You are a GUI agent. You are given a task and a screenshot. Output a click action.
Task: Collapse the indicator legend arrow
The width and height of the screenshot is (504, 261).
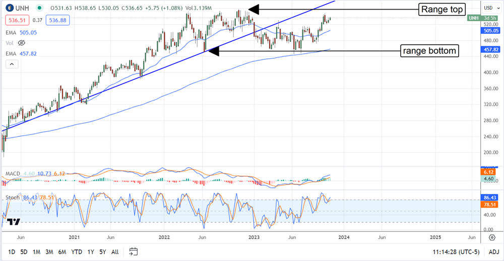click(12, 64)
